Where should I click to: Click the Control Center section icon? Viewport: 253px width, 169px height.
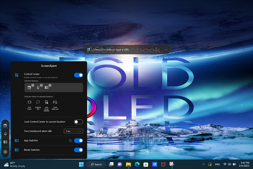pyautogui.click(x=17, y=75)
